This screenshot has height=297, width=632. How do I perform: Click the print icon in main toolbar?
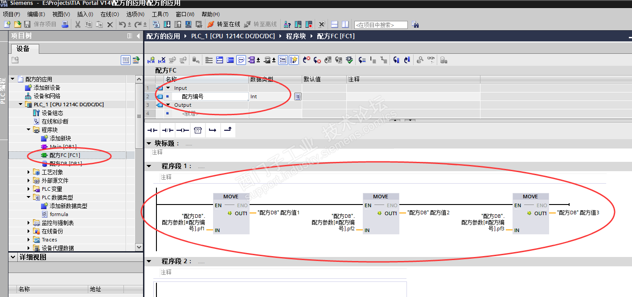tap(65, 24)
